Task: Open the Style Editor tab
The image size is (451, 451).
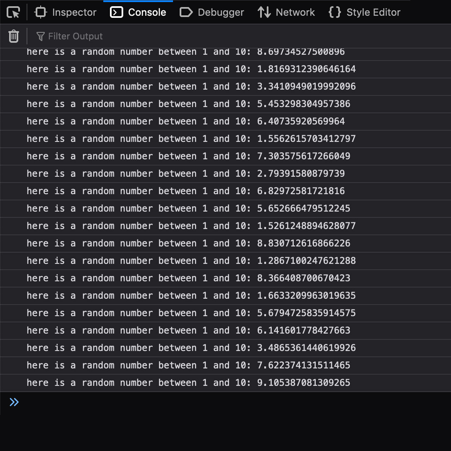Action: pyautogui.click(x=364, y=12)
